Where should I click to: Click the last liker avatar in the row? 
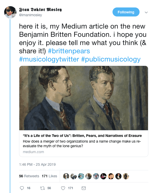pyautogui.click(x=126, y=176)
